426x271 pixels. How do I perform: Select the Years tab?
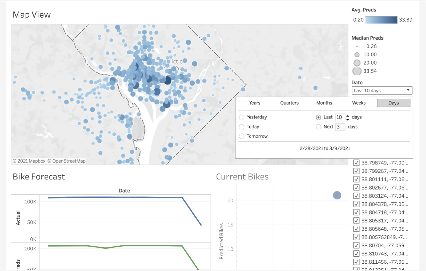(255, 103)
